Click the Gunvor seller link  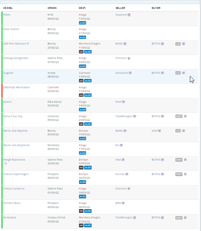point(120,174)
